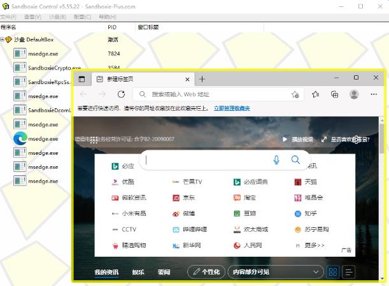This screenshot has width=389, height=286.
Task: Open the 淘宝 quick link
Action: (244, 197)
